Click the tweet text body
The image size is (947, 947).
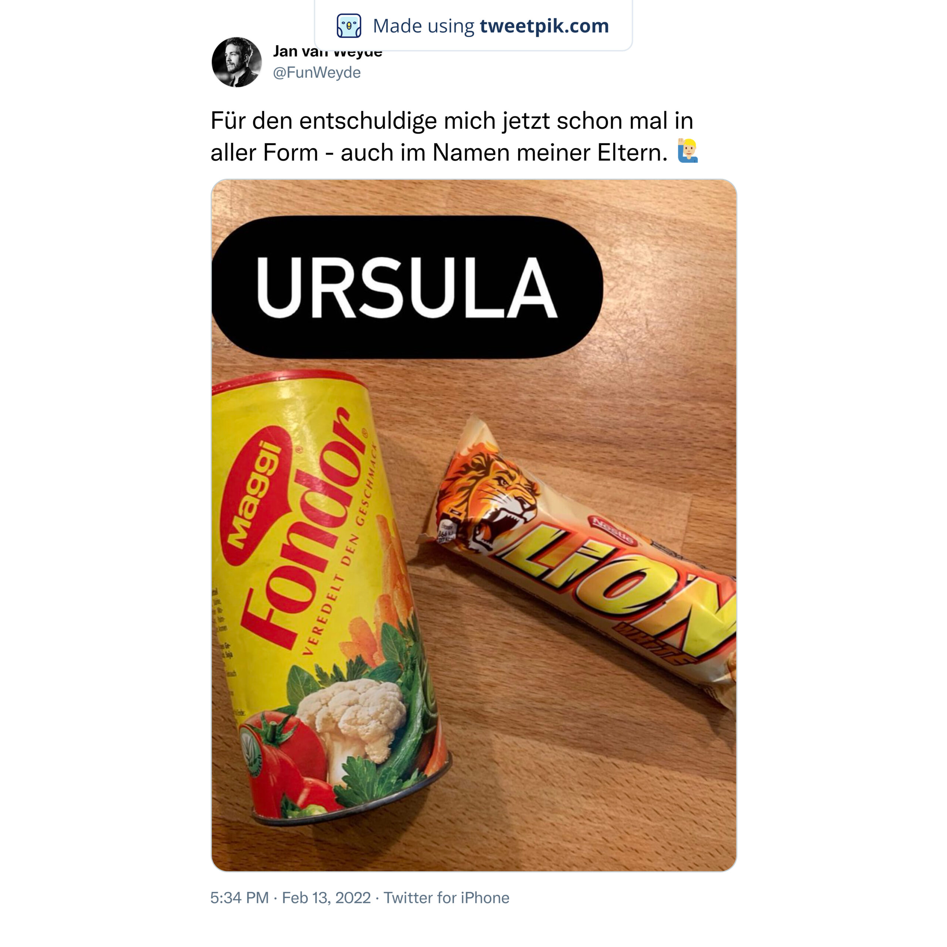[454, 136]
